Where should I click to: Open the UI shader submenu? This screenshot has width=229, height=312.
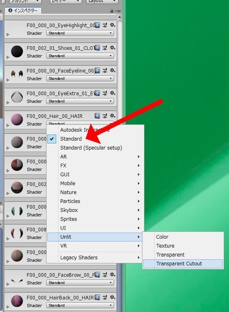95,228
